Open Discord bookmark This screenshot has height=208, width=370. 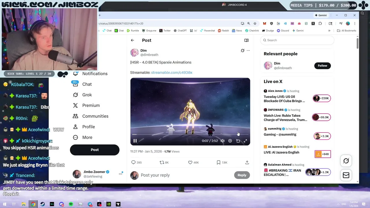(283, 31)
